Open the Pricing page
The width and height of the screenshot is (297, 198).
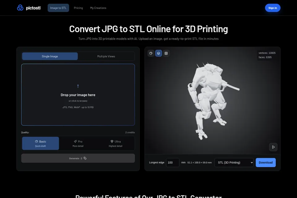tap(78, 8)
